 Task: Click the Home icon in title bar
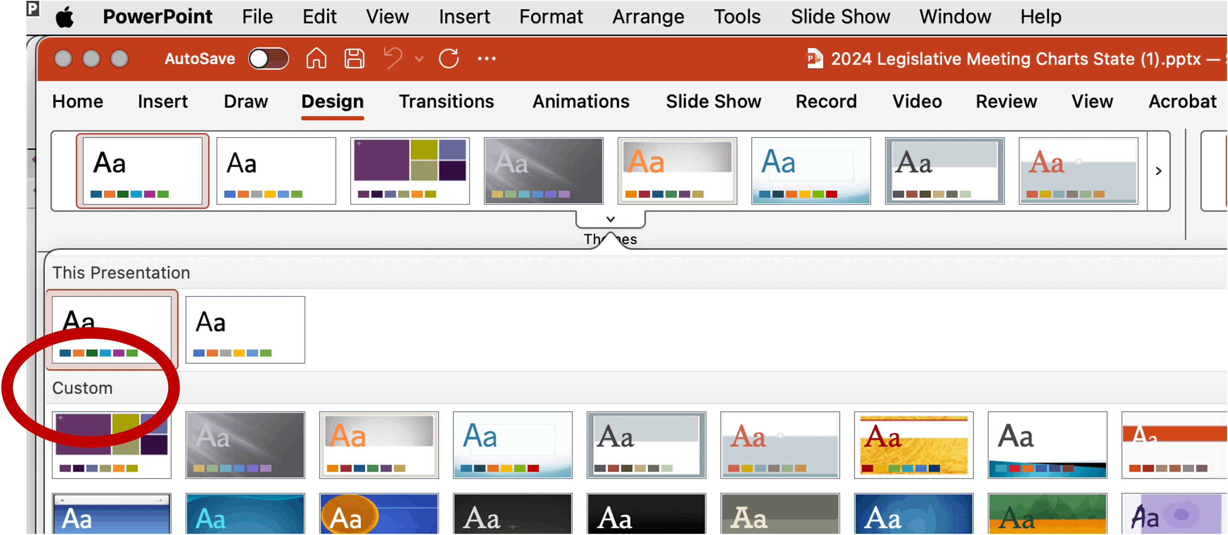click(316, 59)
